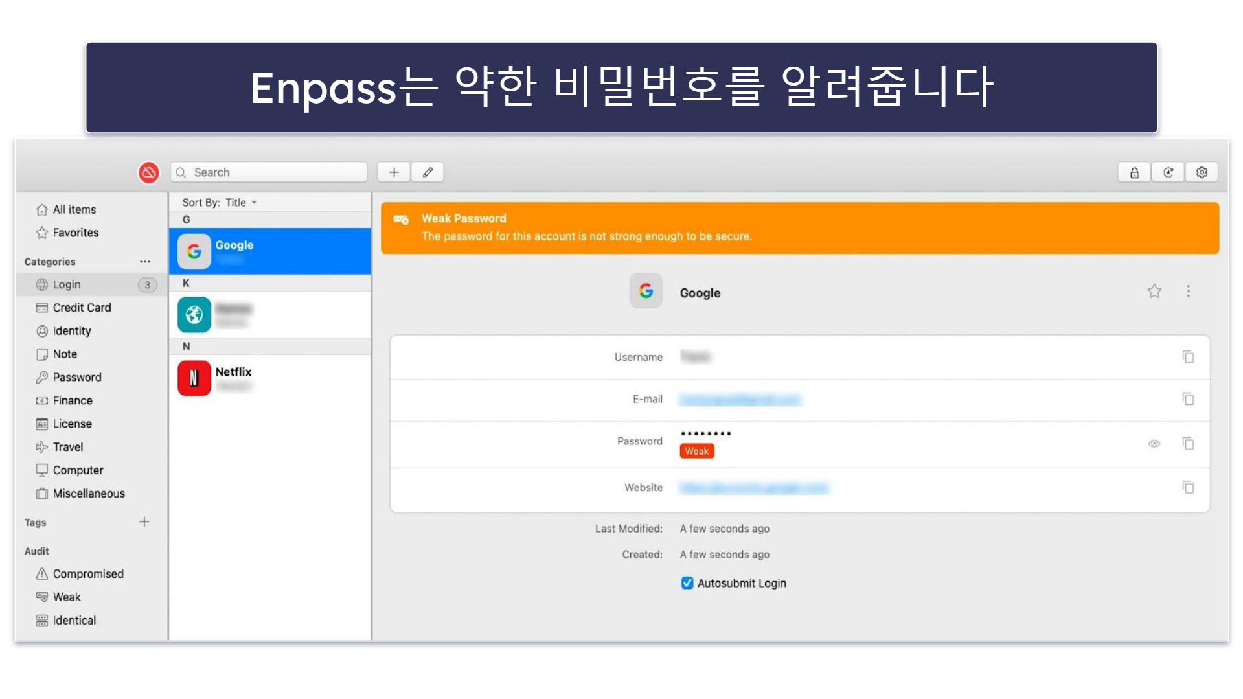Click the masked password dots
Image resolution: width=1243 pixels, height=699 pixels.
pos(706,433)
